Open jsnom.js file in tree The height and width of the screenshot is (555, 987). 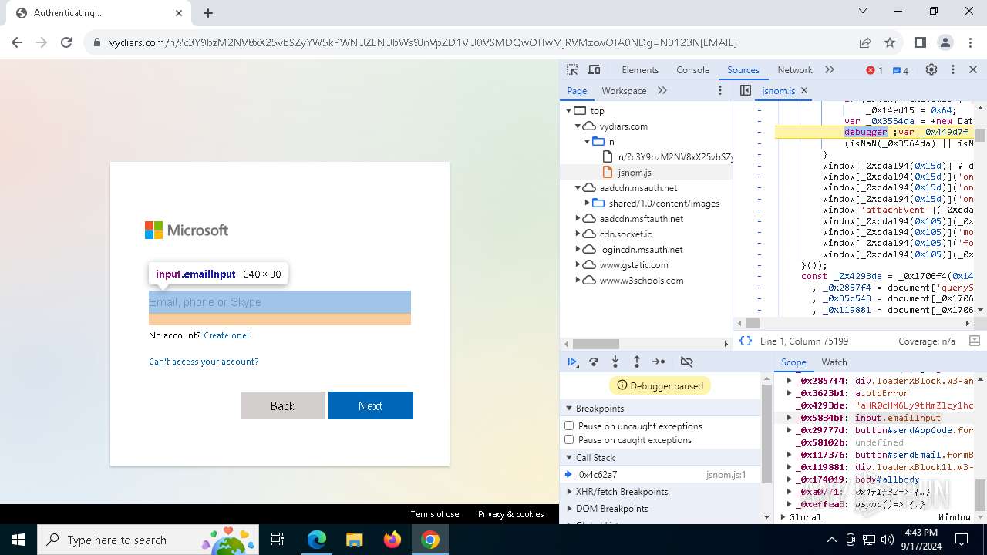point(635,173)
